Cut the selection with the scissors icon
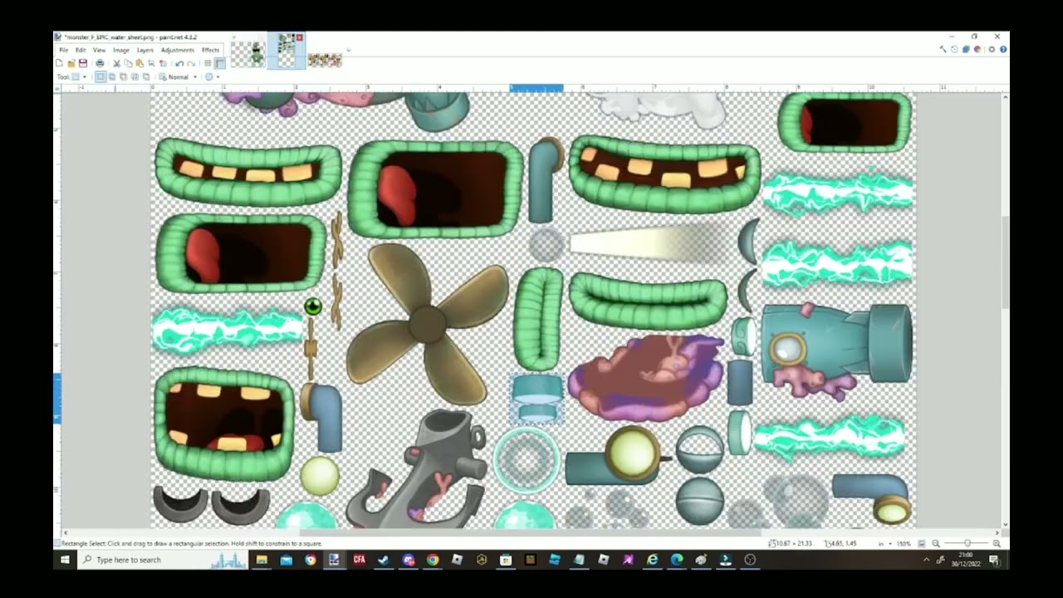Screen dimensions: 1063x598 (x=116, y=63)
